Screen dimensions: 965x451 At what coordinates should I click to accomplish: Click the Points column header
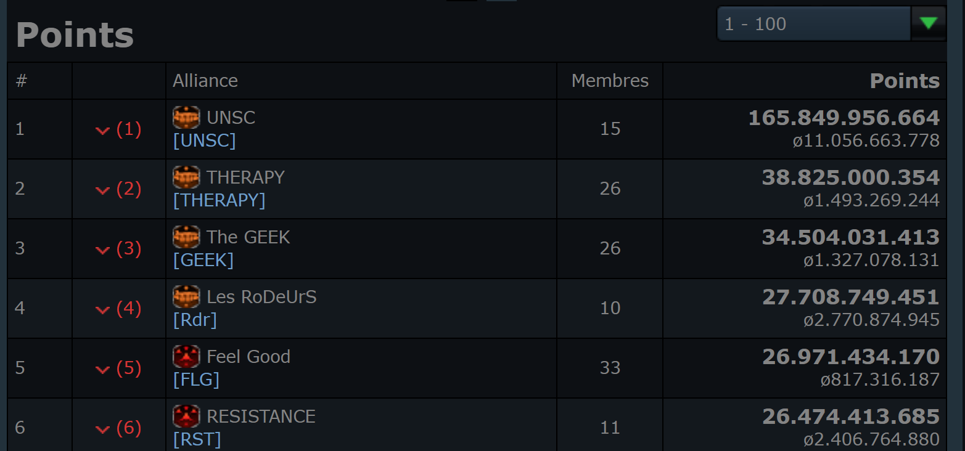point(905,81)
